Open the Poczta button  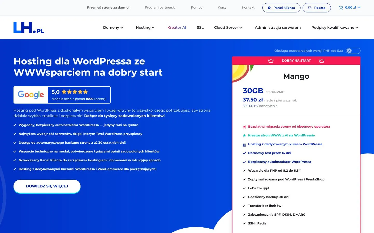(x=317, y=8)
